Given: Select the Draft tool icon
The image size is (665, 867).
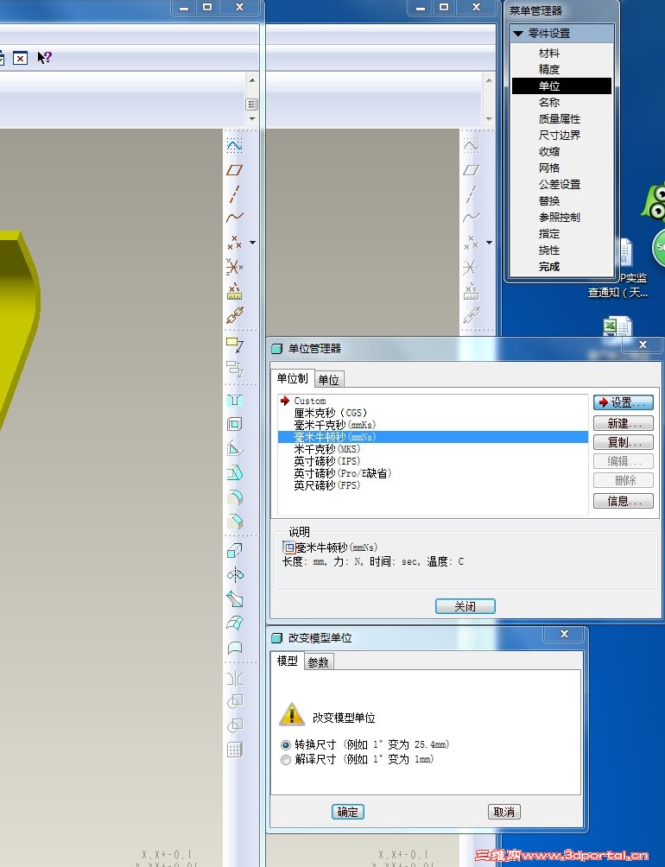Looking at the screenshot, I should click(235, 472).
